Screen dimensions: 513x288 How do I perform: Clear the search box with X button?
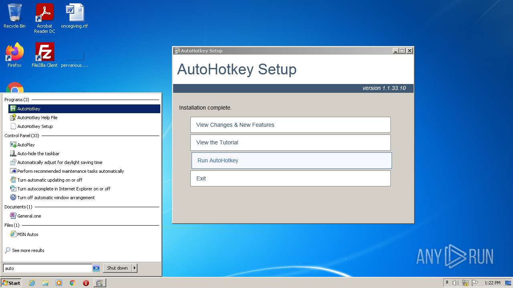[x=96, y=268]
